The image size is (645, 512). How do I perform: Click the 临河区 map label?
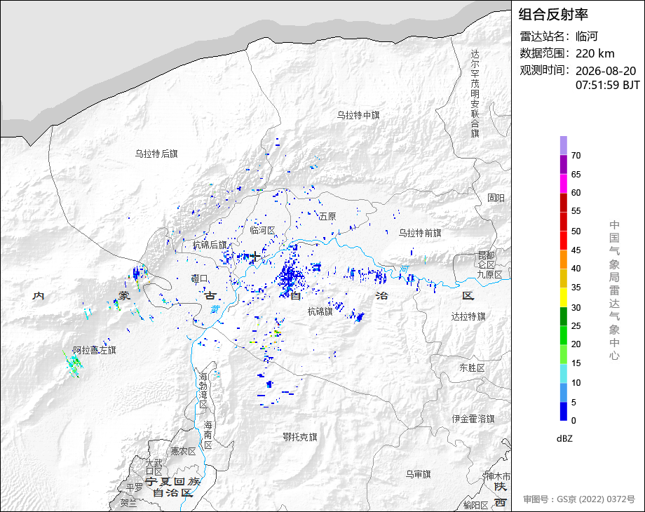tap(262, 231)
